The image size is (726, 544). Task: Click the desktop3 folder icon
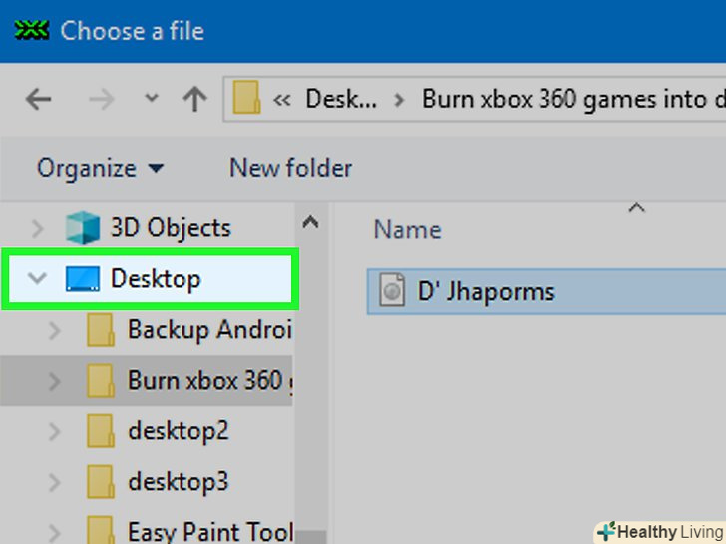click(100, 482)
